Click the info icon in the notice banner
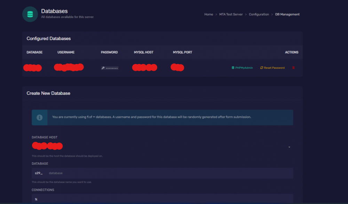 click(x=40, y=117)
